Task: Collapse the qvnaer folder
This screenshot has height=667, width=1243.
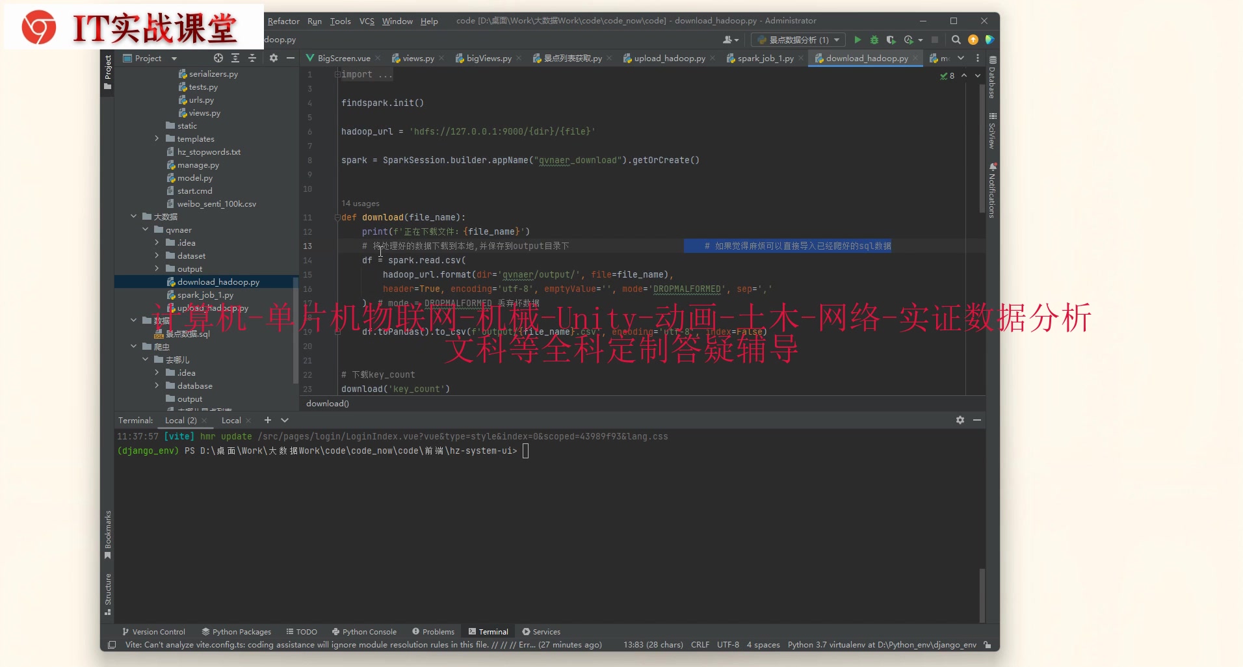Action: coord(145,229)
